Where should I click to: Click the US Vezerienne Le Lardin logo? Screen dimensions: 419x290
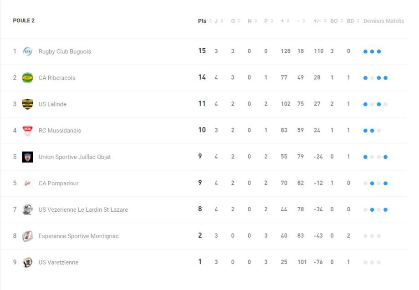click(x=27, y=210)
